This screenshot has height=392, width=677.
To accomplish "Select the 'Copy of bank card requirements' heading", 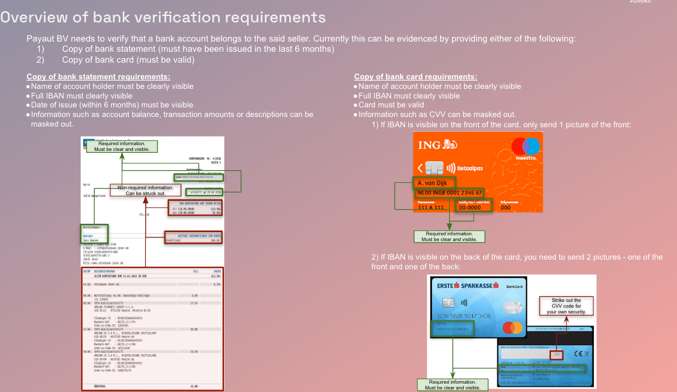I will 415,77.
